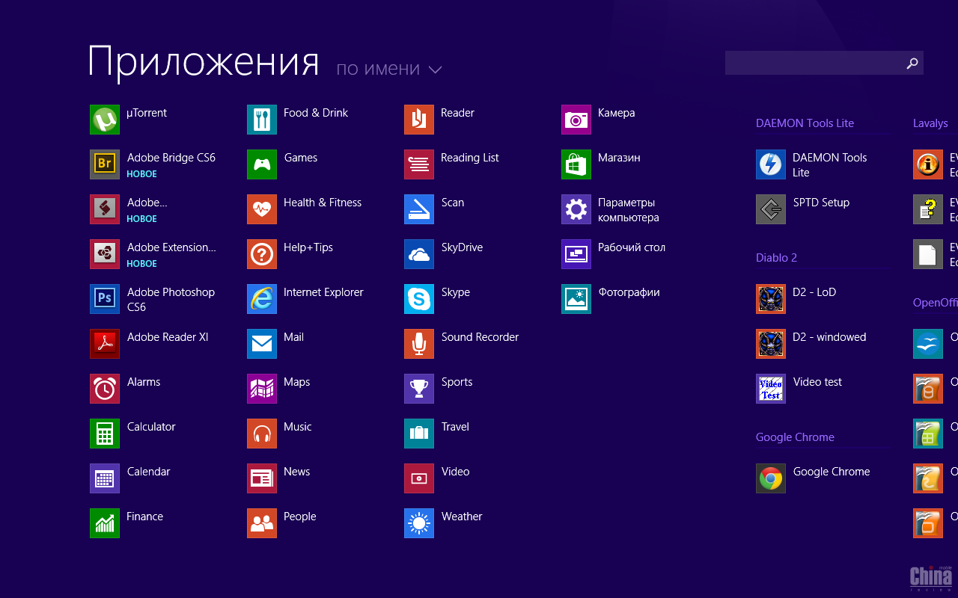The image size is (958, 598).
Task: Launch DAEMON Tools Lite icon
Action: (771, 164)
